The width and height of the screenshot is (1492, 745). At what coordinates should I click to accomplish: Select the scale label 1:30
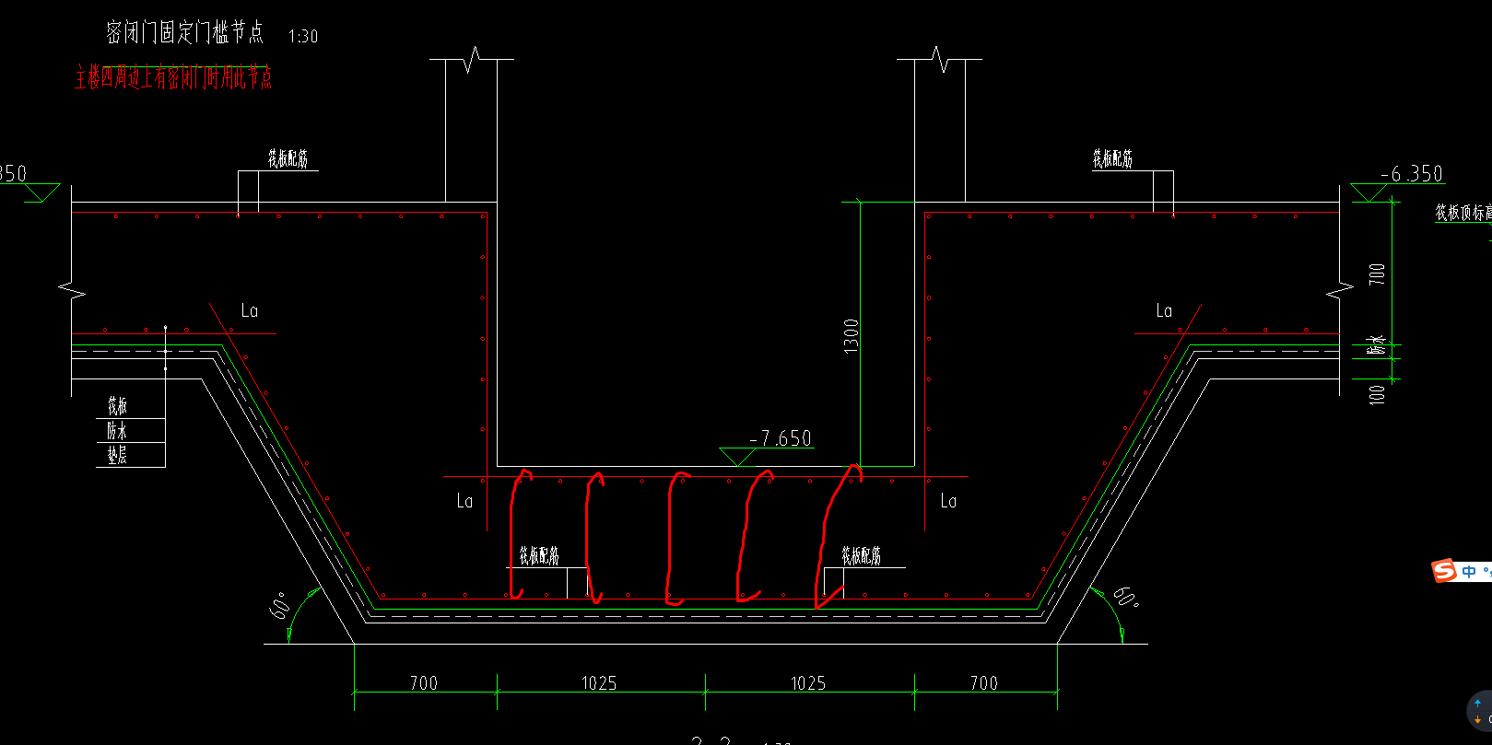pos(303,37)
